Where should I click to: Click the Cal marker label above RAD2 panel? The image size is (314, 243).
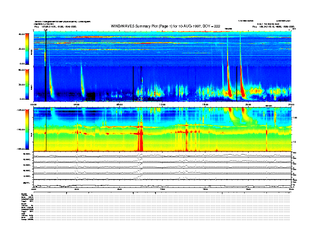point(46,30)
